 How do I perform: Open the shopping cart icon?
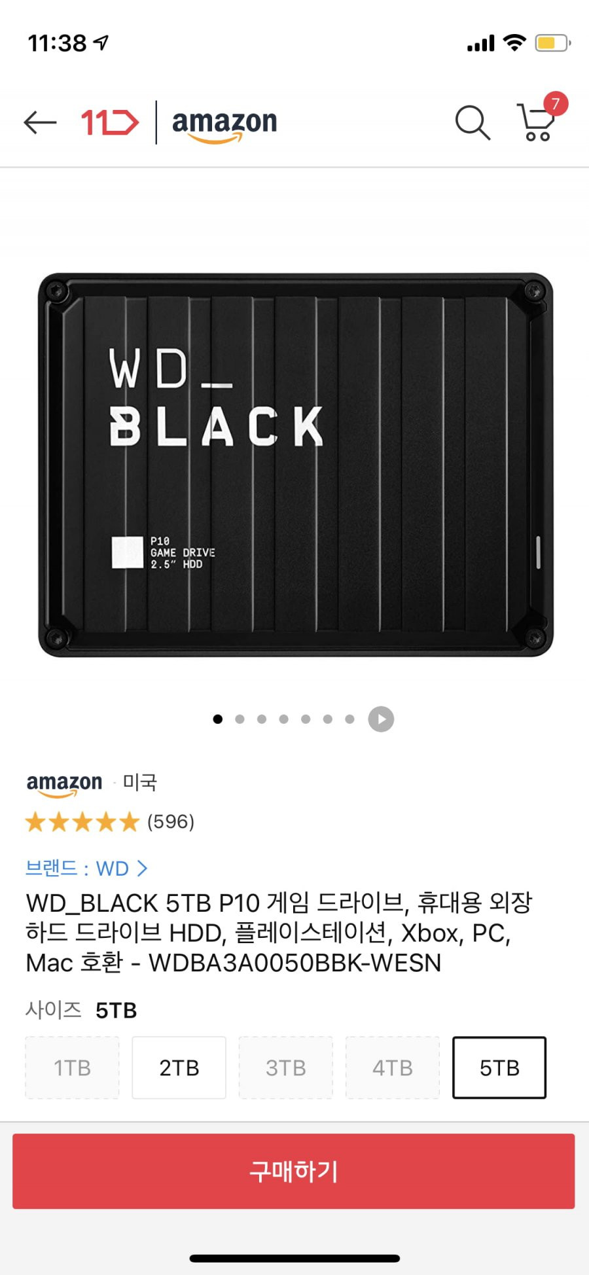click(x=536, y=122)
